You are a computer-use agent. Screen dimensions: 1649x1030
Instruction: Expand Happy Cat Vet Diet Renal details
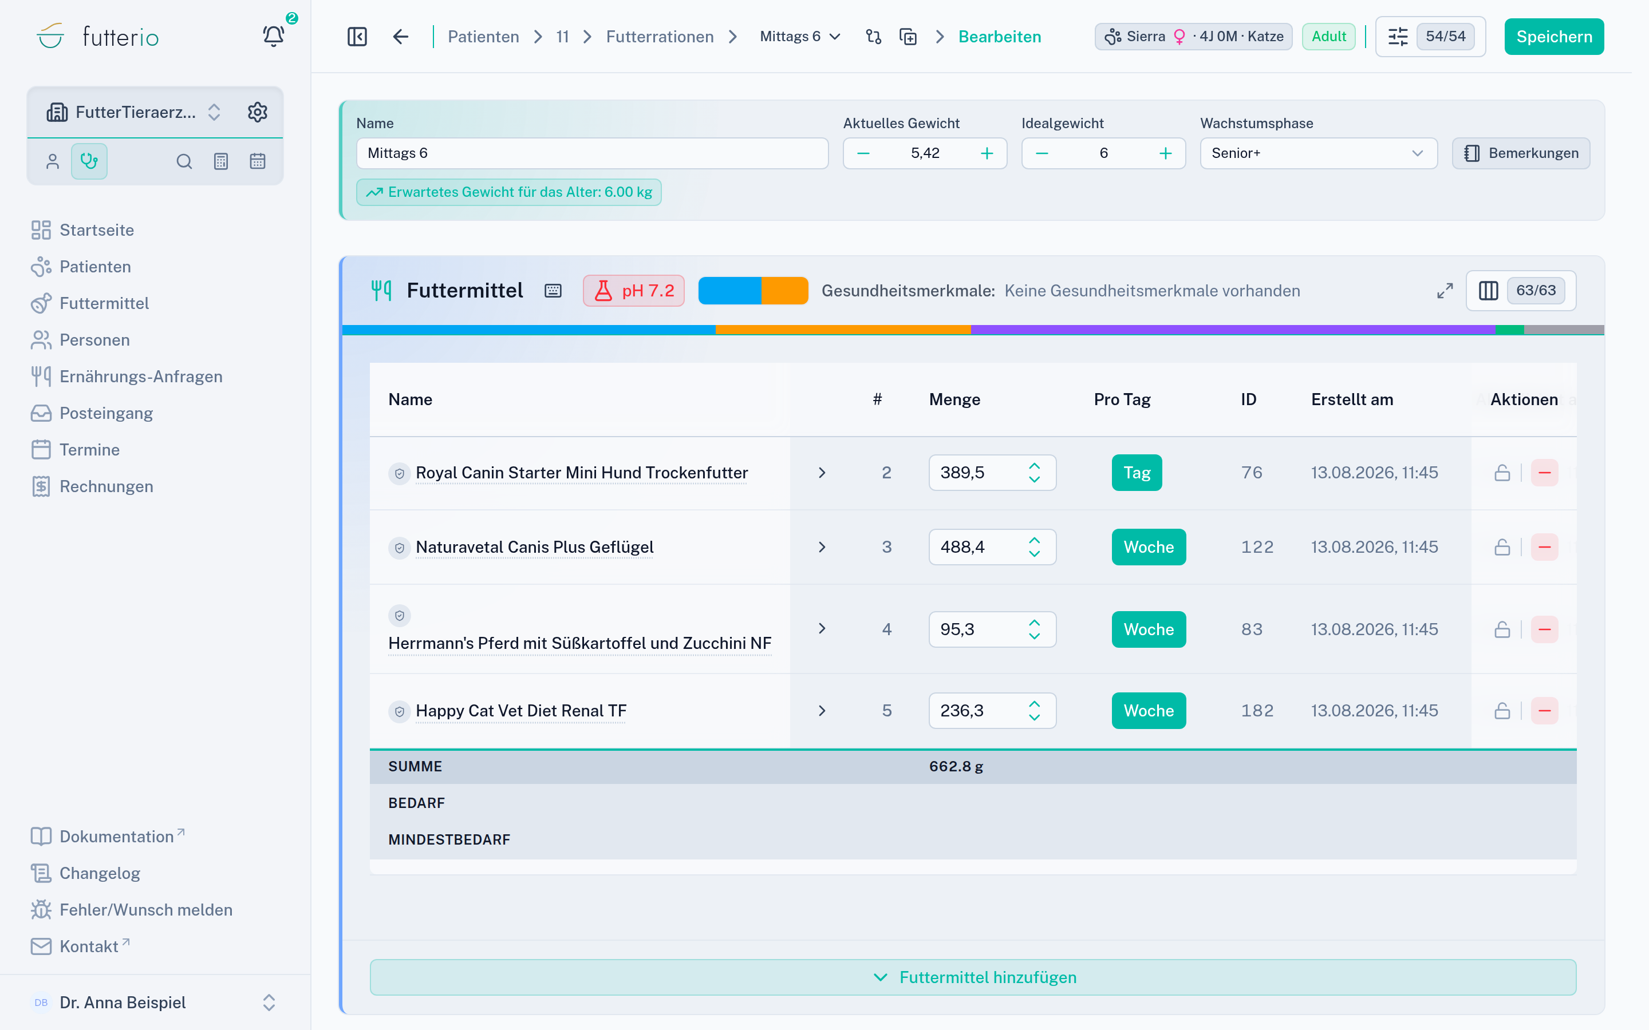pyautogui.click(x=822, y=711)
